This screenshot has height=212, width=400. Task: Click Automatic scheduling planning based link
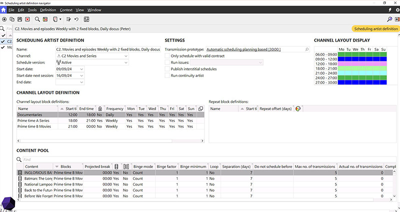[243, 49]
